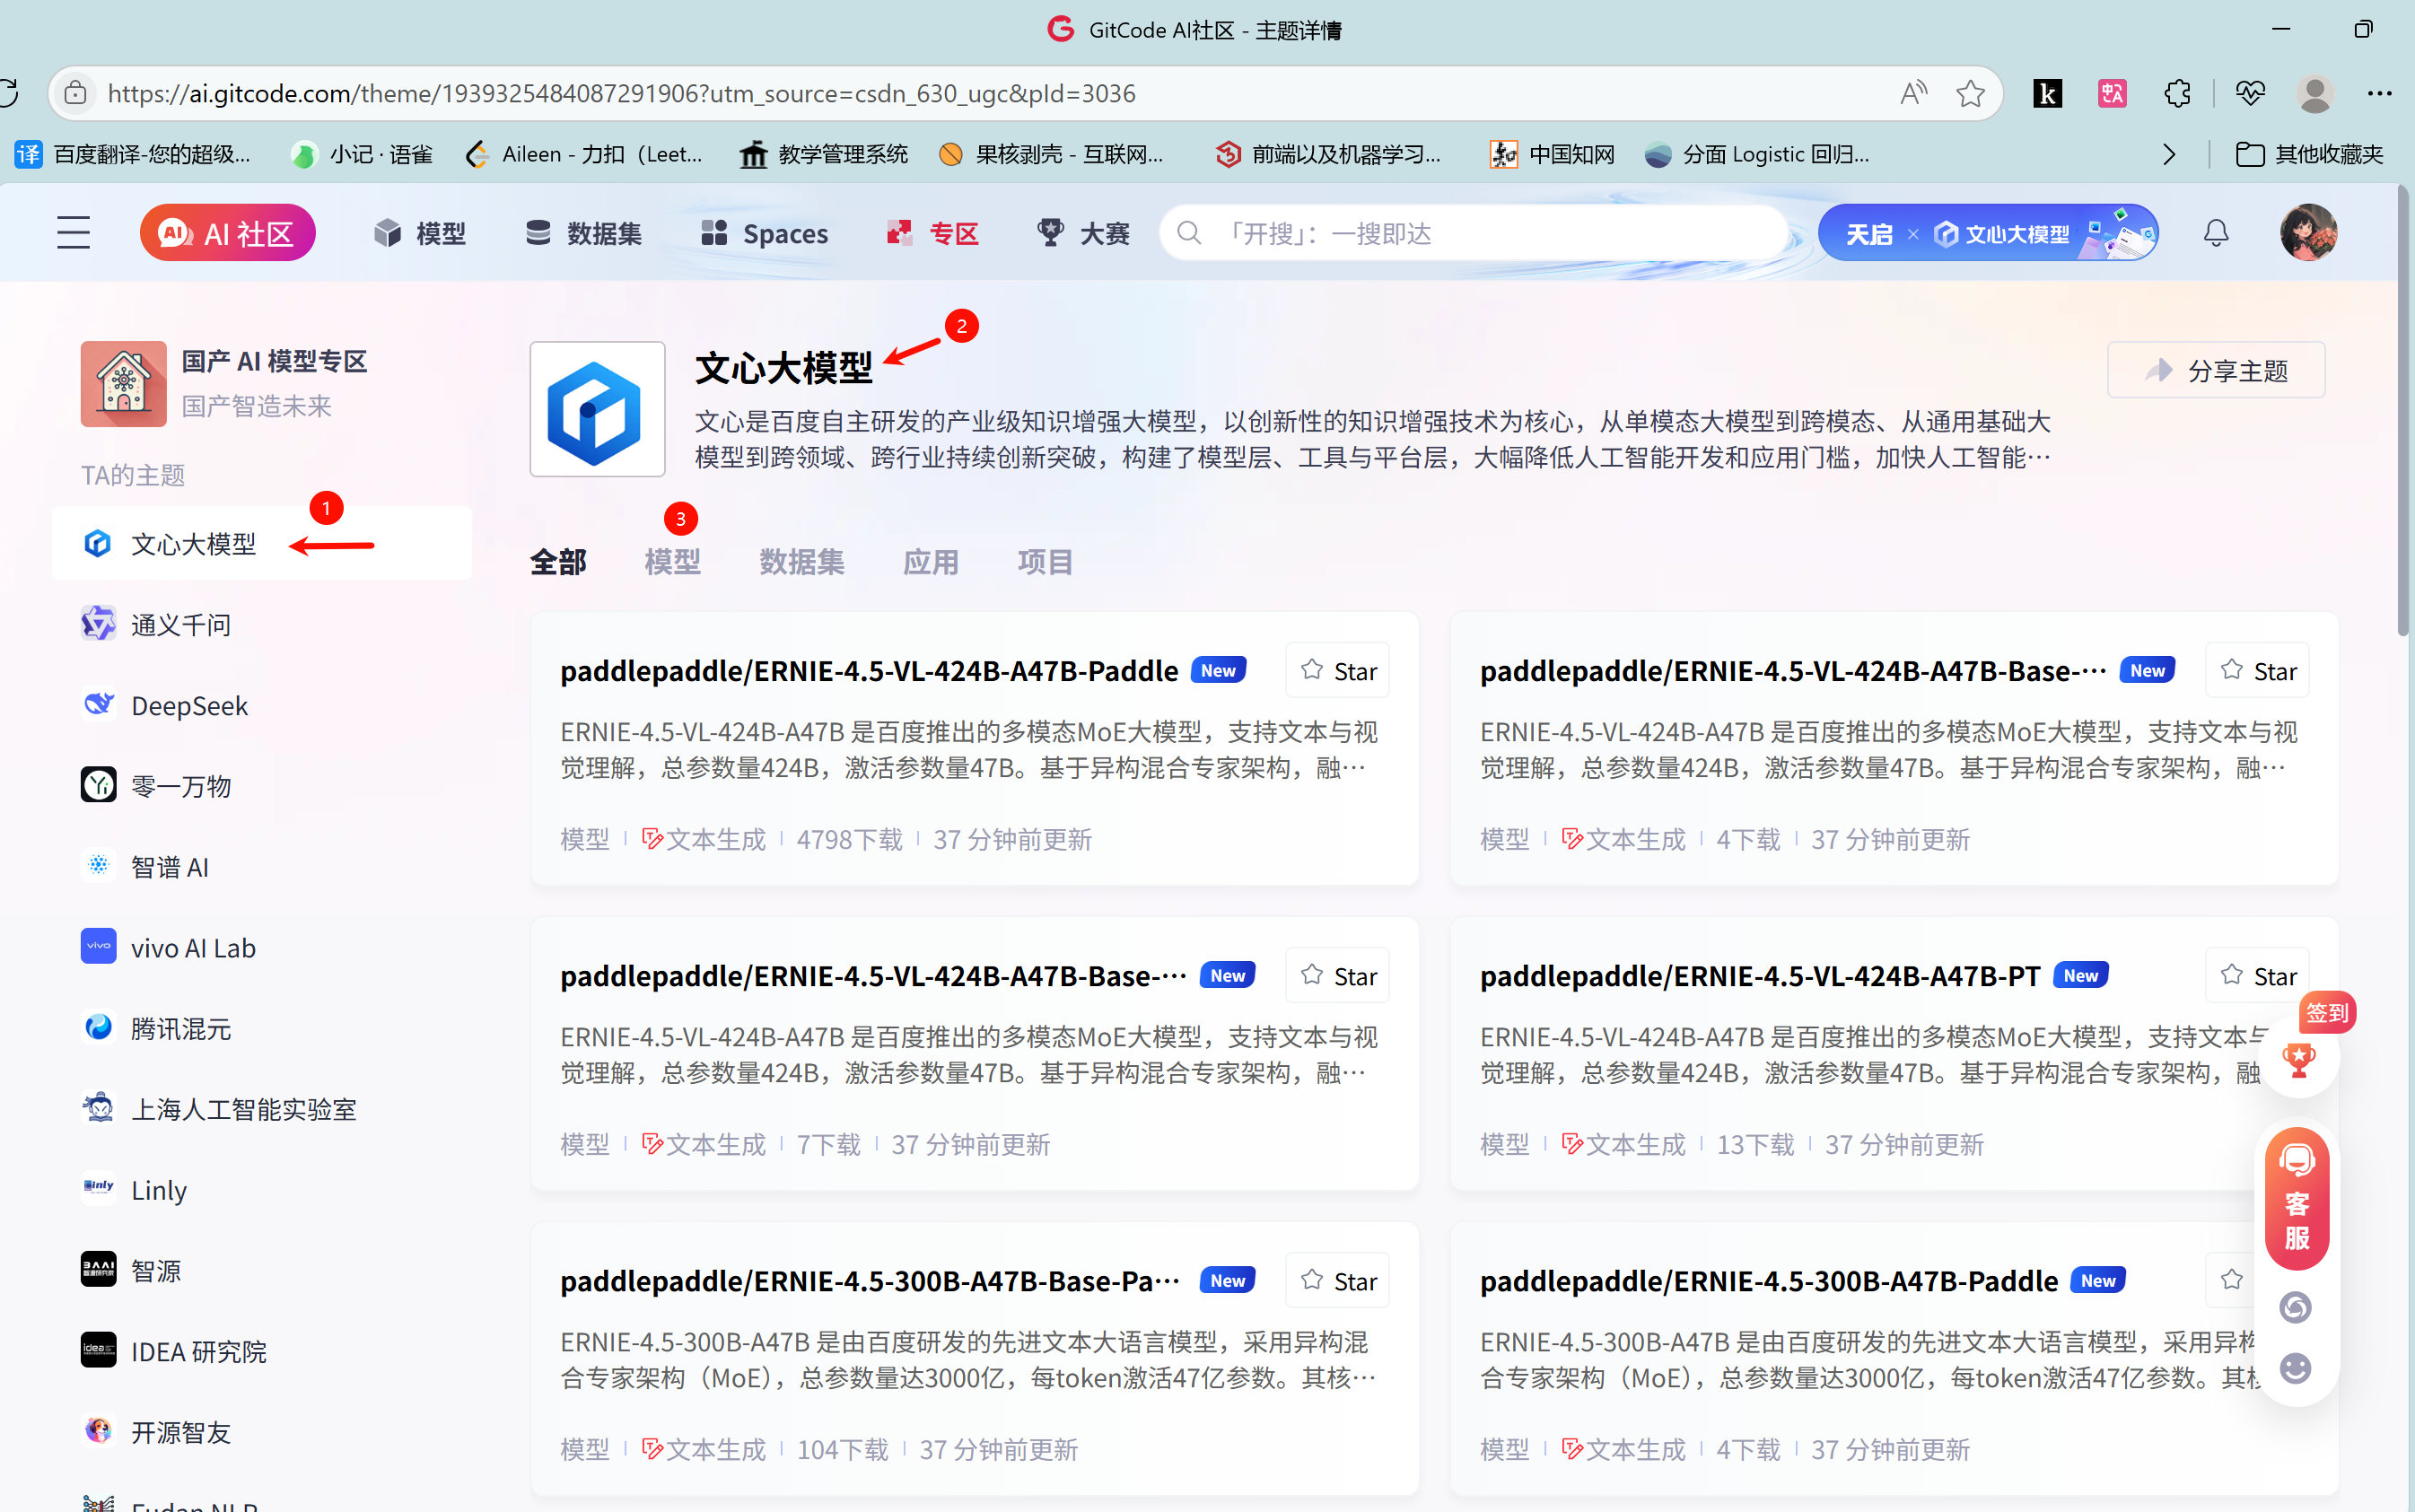Open the browser profile icon
Image resolution: width=2415 pixels, height=1512 pixels.
[x=2314, y=93]
